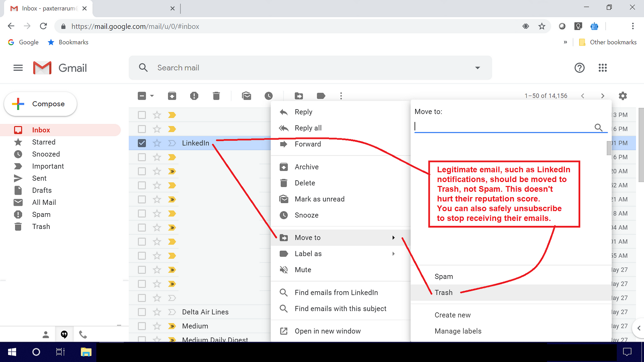Image resolution: width=644 pixels, height=362 pixels.
Task: Click the Snooze clock toolbar icon
Action: pyautogui.click(x=269, y=96)
